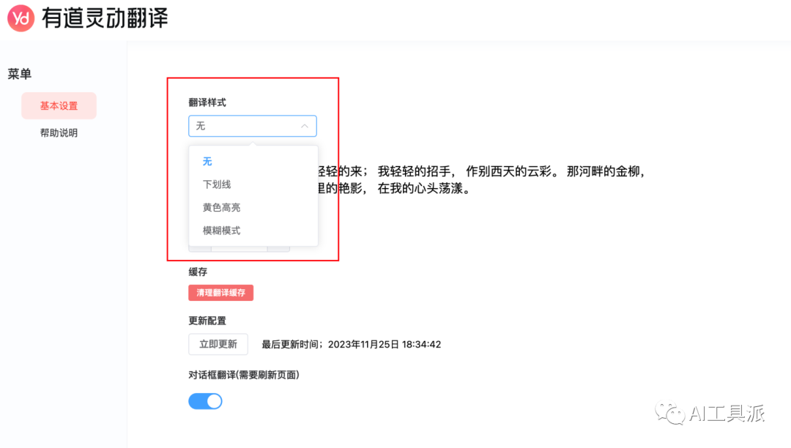This screenshot has width=791, height=448.
Task: Toggle the 对话框翻译 switch off
Action: pos(205,401)
